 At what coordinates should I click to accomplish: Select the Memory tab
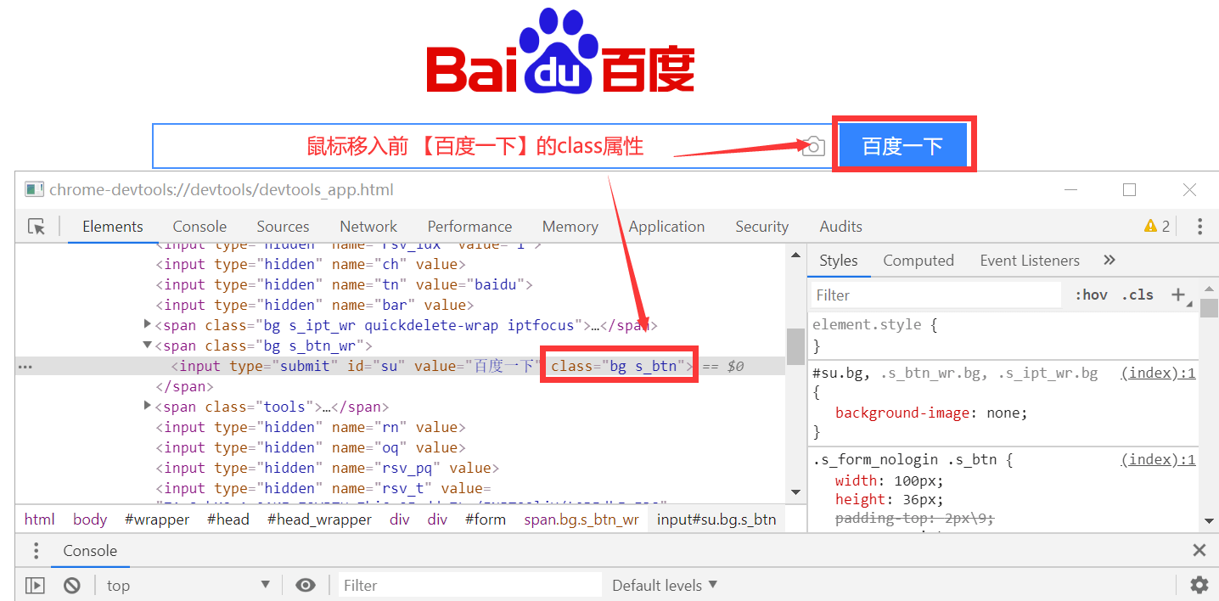pos(570,227)
